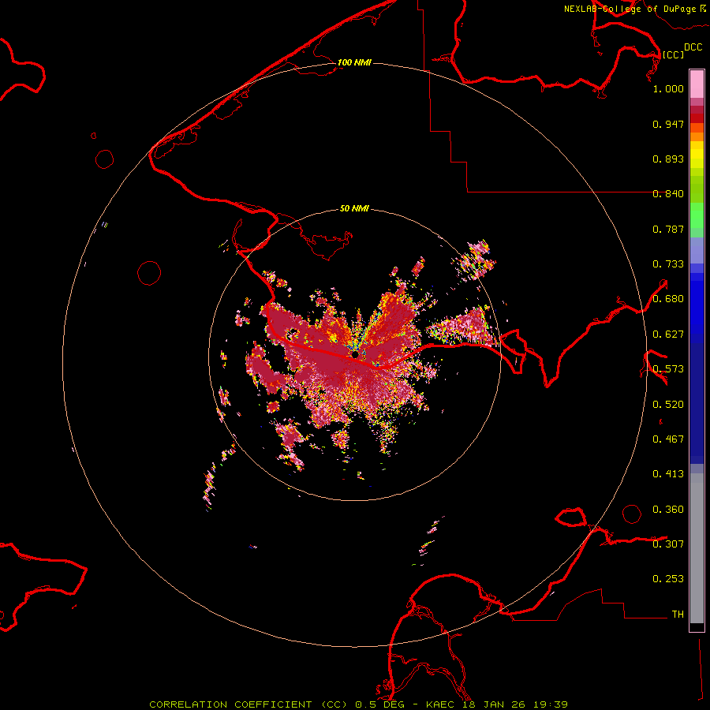The width and height of the screenshot is (710, 710).
Task: Click the 0.840 scale value
Action: point(668,194)
